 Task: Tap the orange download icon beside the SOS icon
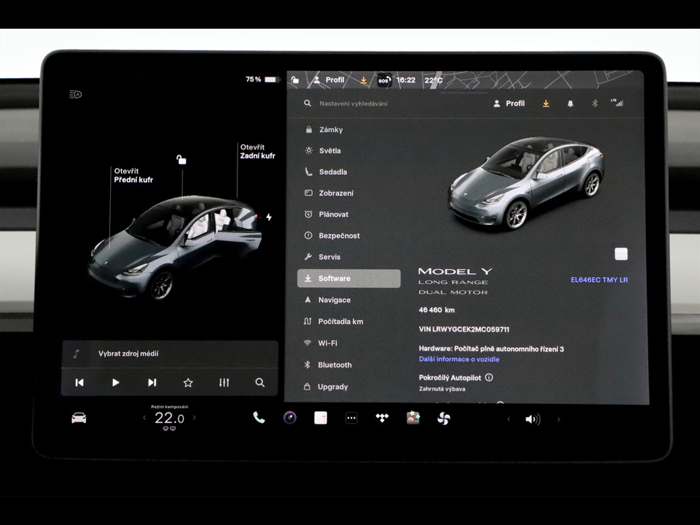364,81
